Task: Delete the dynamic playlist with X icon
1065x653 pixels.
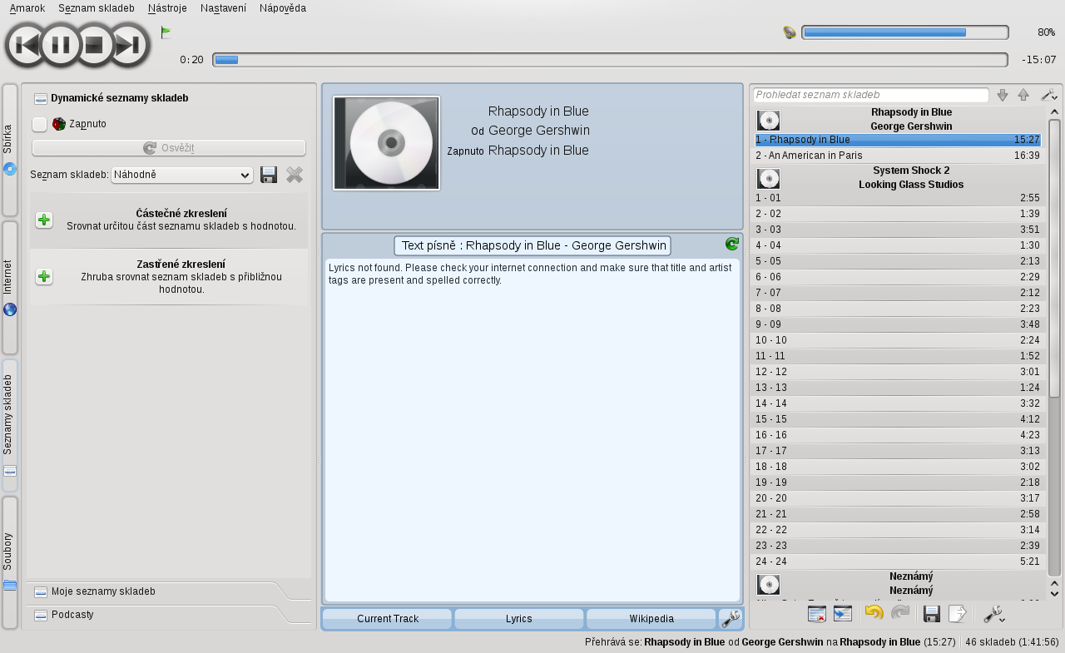Action: pos(295,175)
